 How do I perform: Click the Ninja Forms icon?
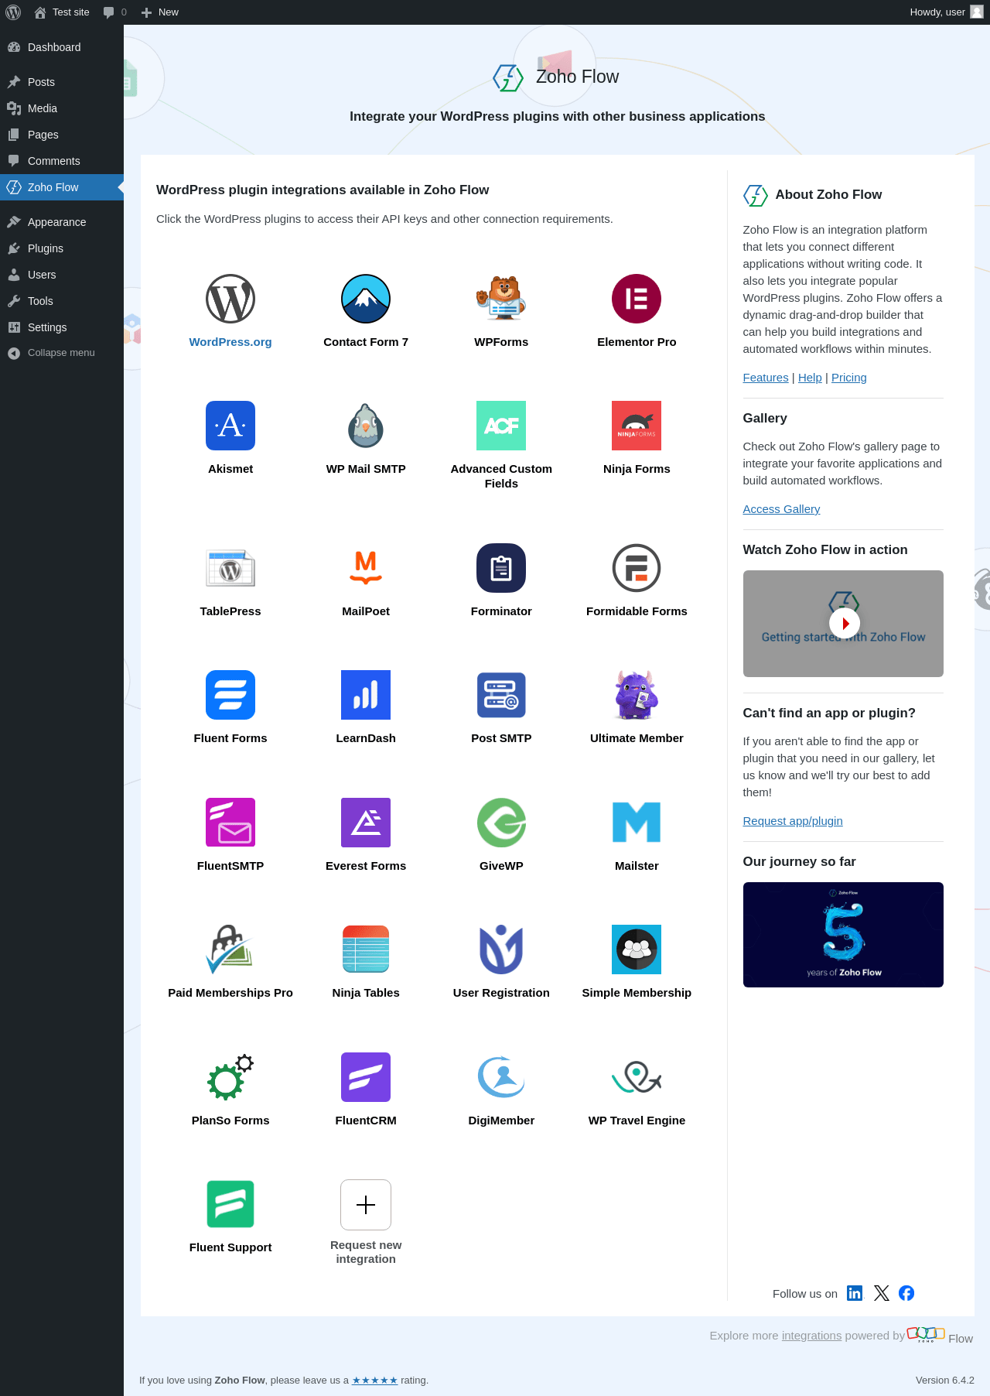coord(637,426)
